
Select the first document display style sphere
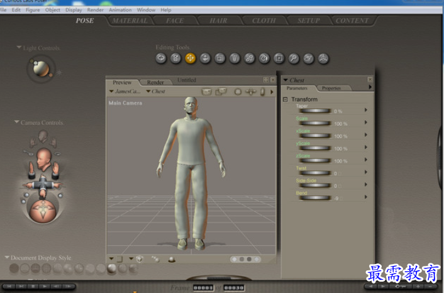pyautogui.click(x=14, y=268)
